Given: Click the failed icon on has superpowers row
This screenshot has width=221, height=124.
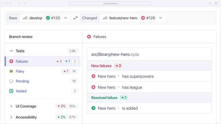Looking at the screenshot, I should pyautogui.click(x=93, y=76).
